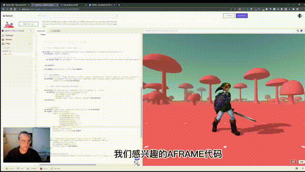The width and height of the screenshot is (305, 172).
Task: Expand the Files section arrow
Action: (30, 43)
